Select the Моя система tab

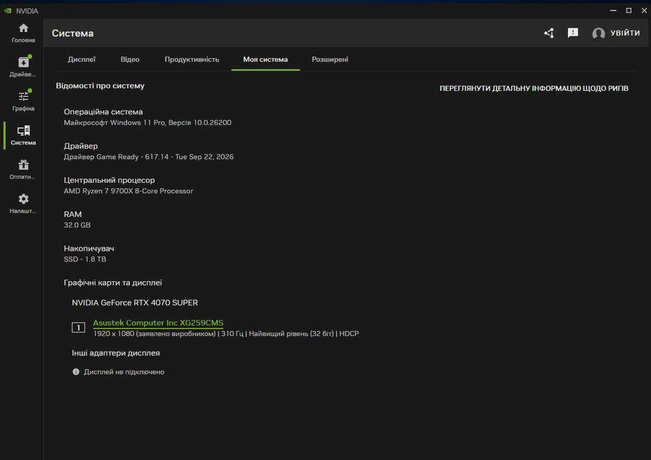tap(266, 59)
